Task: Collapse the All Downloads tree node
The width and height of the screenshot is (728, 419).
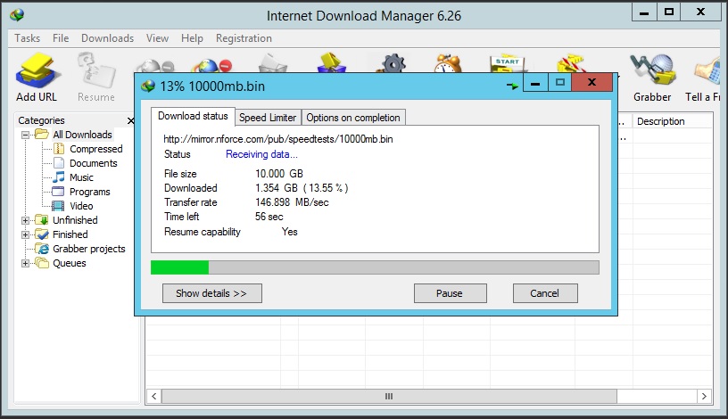Action: point(26,135)
